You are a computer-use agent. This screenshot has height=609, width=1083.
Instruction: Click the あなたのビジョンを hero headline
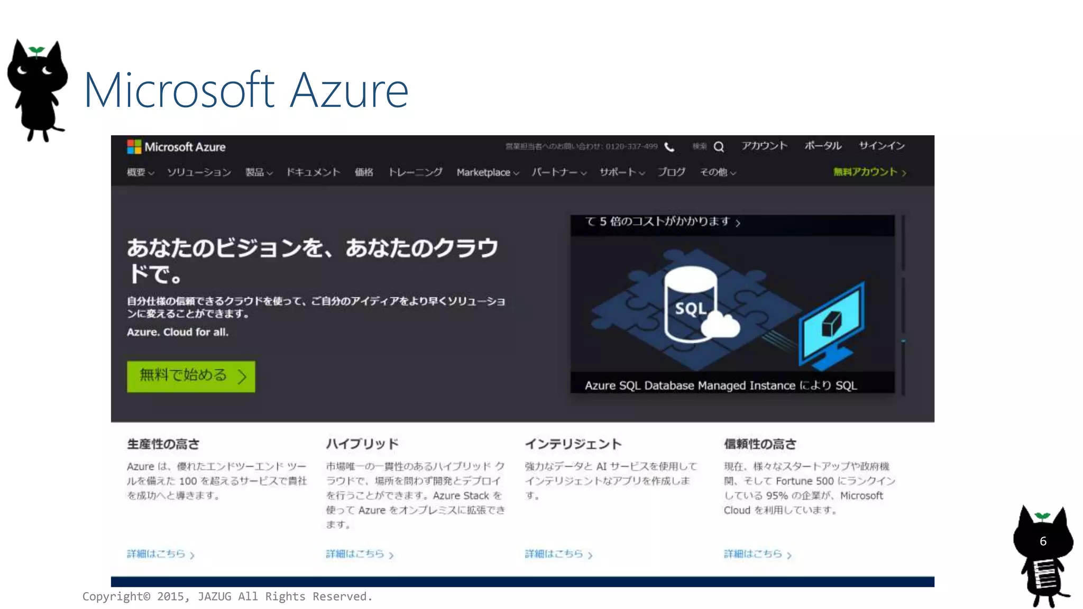(x=312, y=261)
